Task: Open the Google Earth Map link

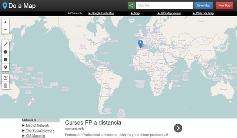Action: tap(101, 13)
